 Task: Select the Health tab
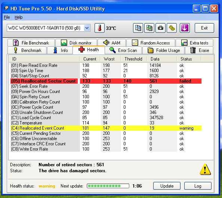89,50
